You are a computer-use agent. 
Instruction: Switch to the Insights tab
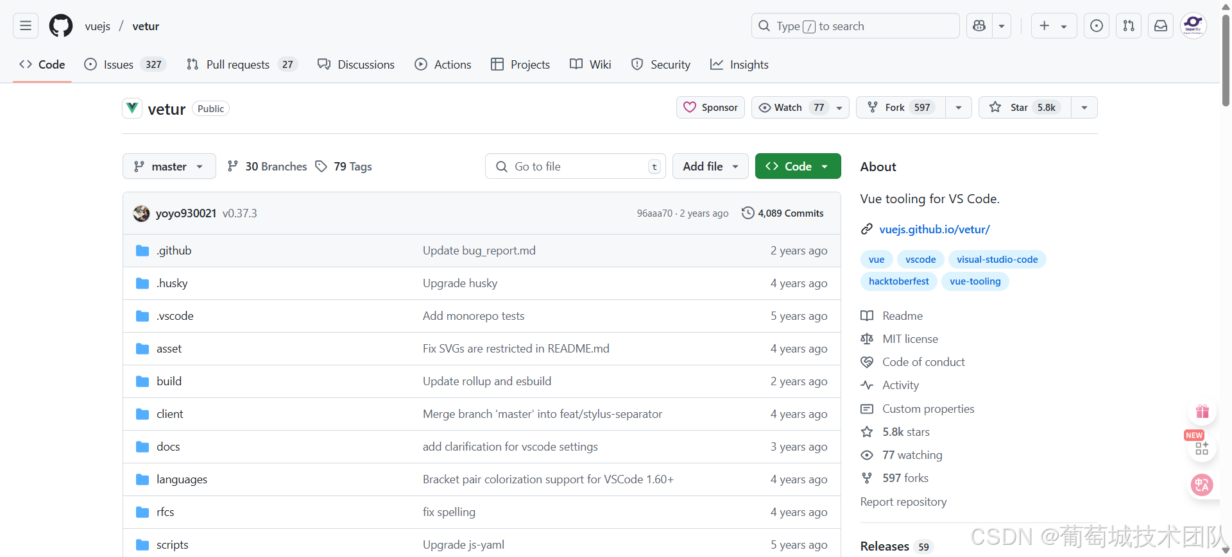click(x=739, y=65)
